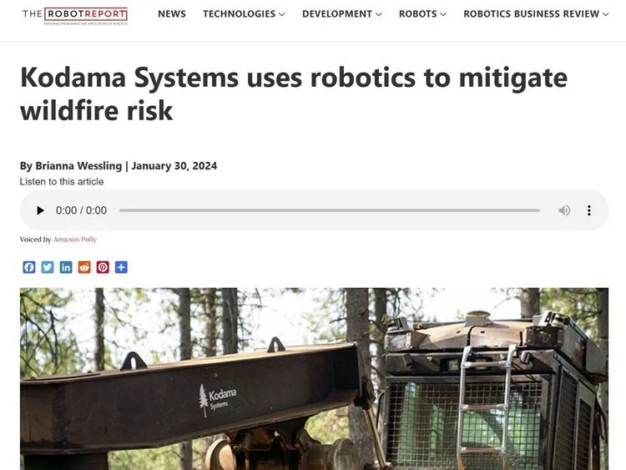Expand the Development dropdown menu
The width and height of the screenshot is (626, 470).
tap(342, 14)
